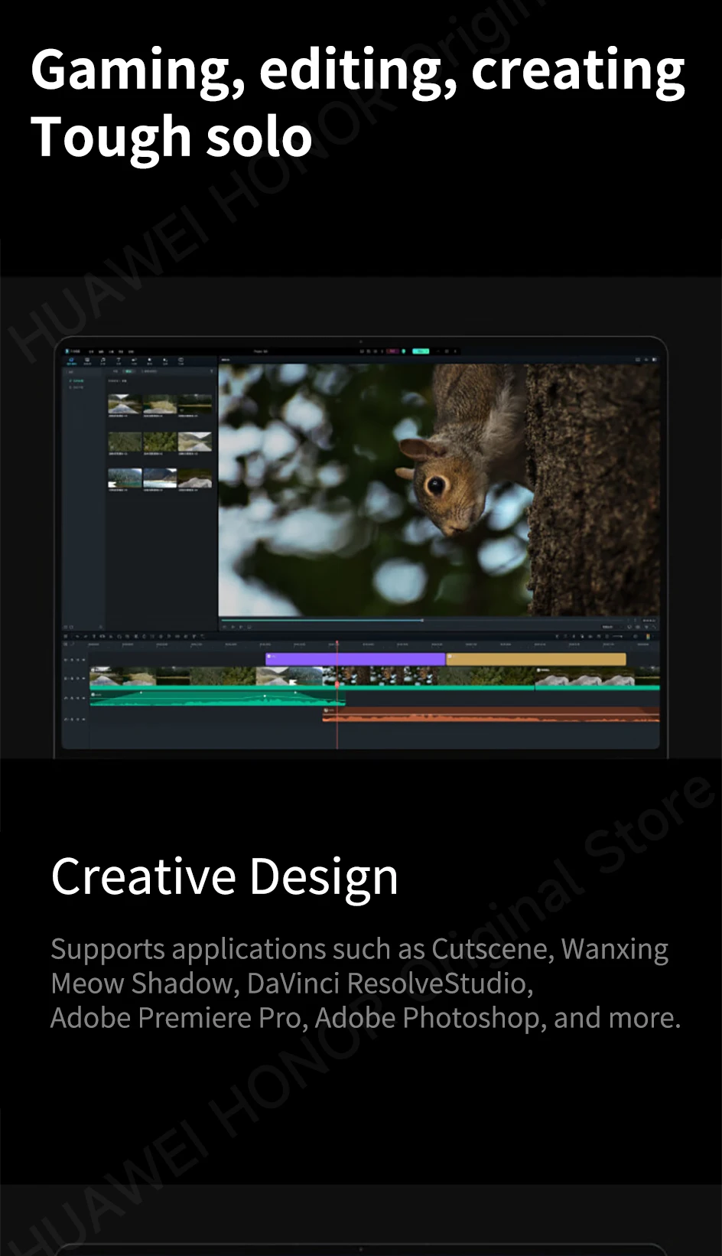Select the orange audio clip on the bottom track
This screenshot has width=722, height=1256.
click(491, 714)
